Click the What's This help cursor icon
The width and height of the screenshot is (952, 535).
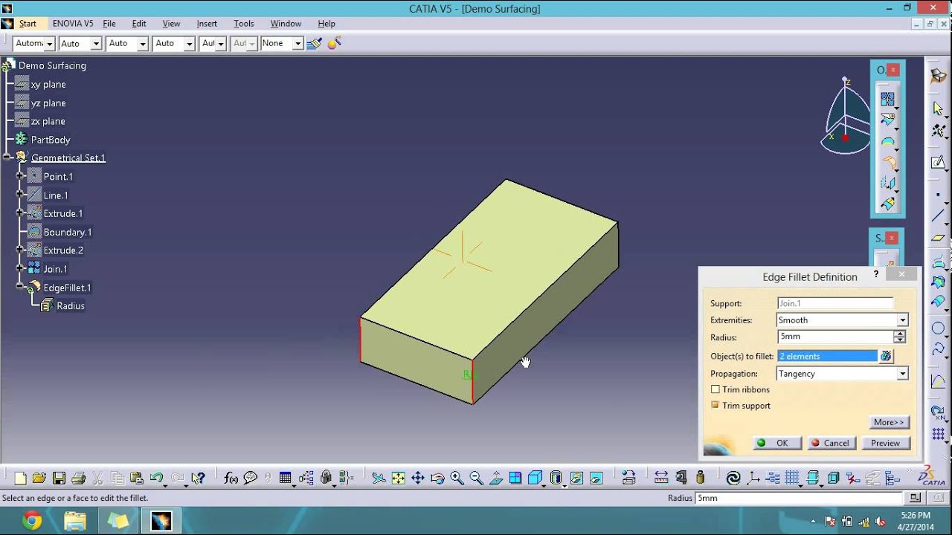pyautogui.click(x=197, y=478)
